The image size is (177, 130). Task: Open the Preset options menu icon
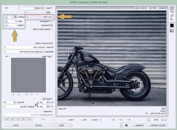(7, 8)
